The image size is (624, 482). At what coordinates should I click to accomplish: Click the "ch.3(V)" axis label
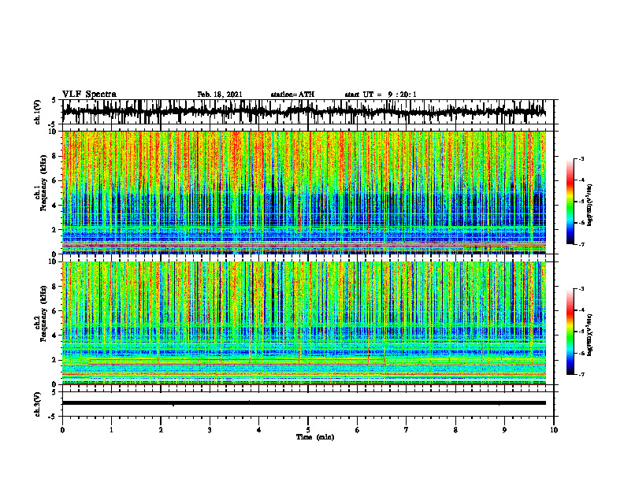point(38,404)
